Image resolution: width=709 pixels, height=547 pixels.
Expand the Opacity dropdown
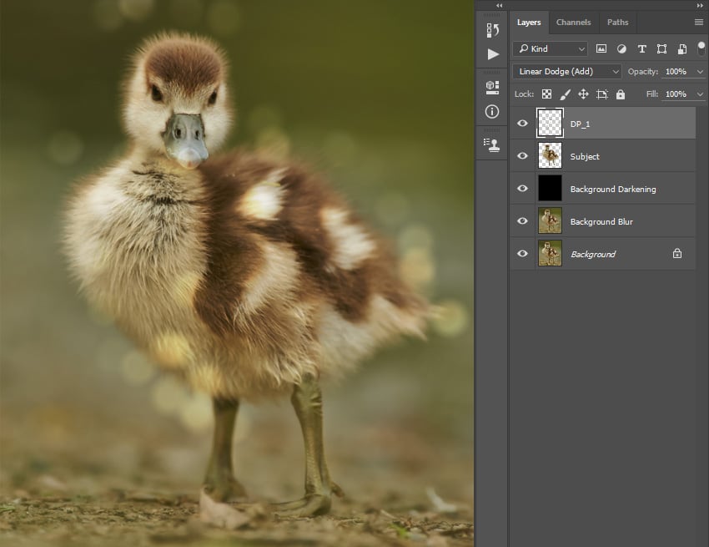pyautogui.click(x=698, y=71)
